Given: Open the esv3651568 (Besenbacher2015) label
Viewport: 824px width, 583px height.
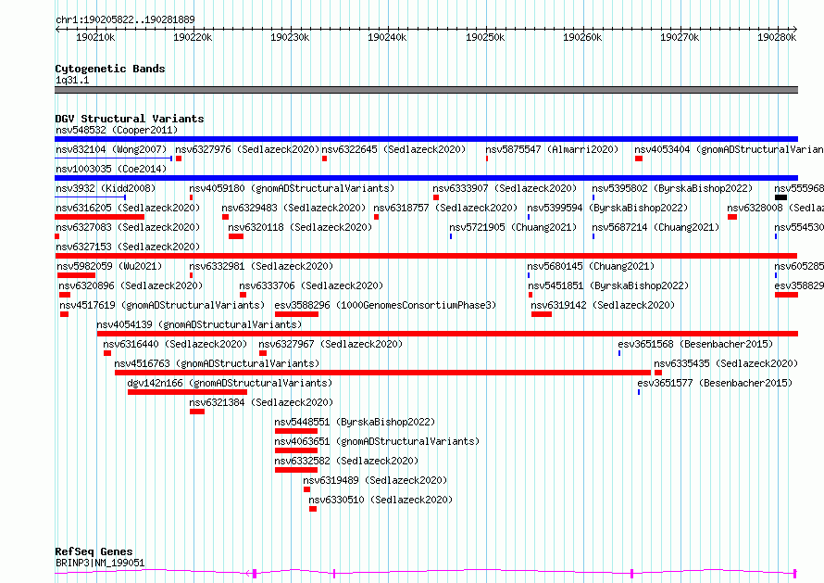Looking at the screenshot, I should (695, 344).
